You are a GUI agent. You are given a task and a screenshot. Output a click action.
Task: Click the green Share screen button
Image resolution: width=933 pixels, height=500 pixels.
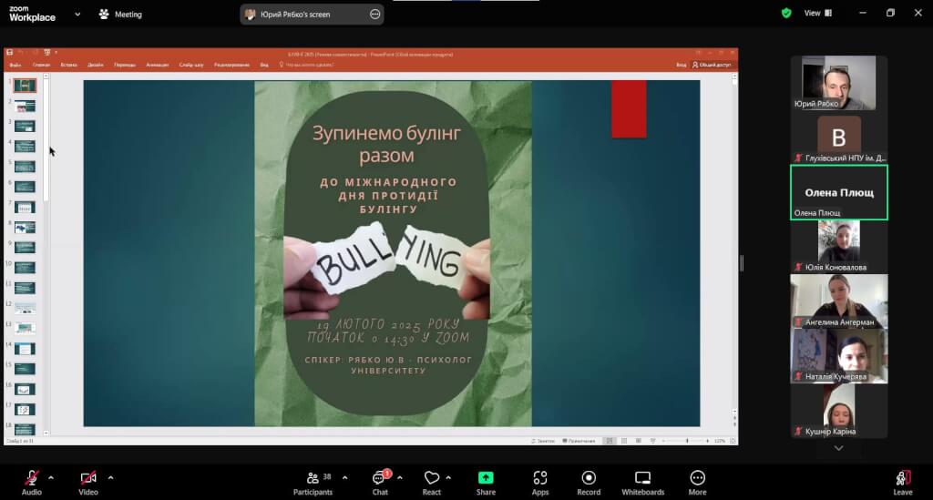[486, 481]
